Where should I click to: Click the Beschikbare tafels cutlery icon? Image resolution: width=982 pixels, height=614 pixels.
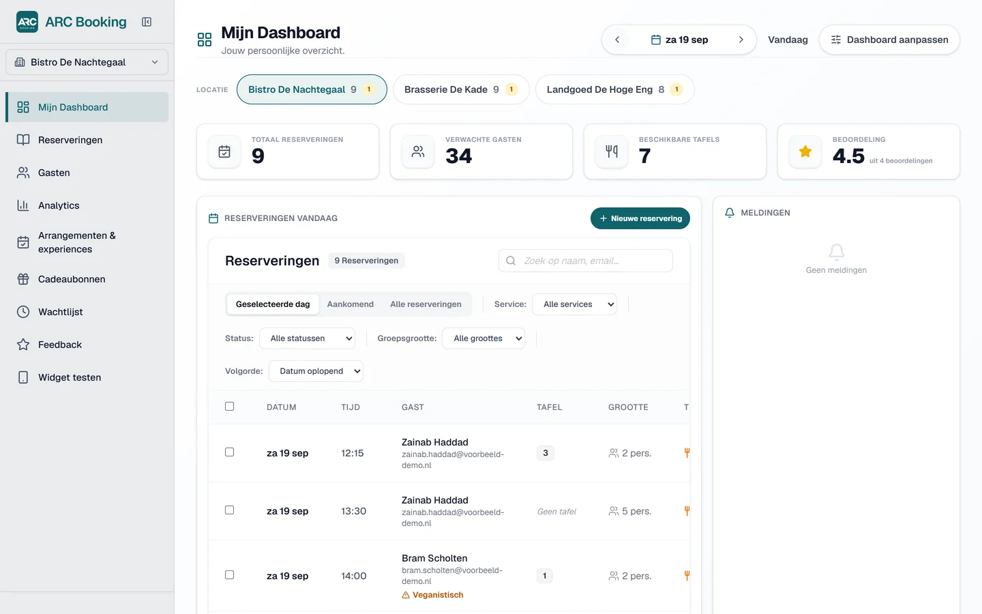click(x=612, y=151)
